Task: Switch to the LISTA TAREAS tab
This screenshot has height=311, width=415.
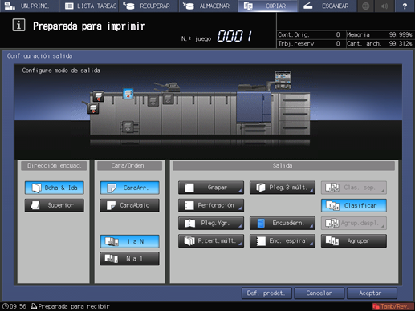Action: [x=90, y=6]
